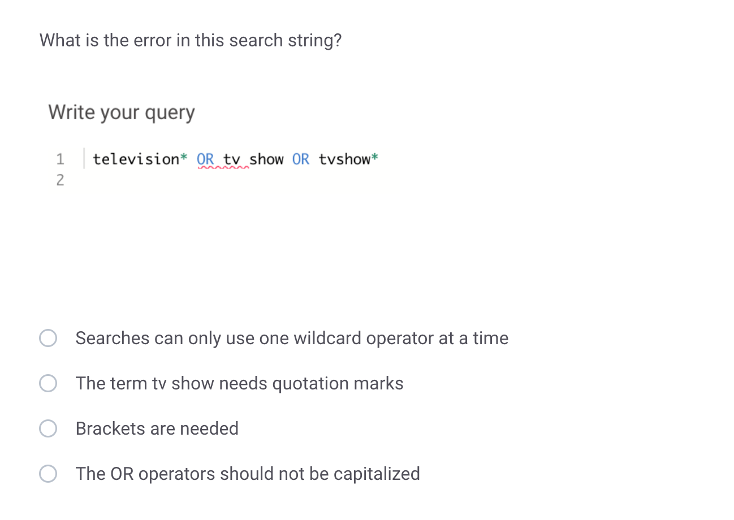Image resolution: width=734 pixels, height=520 pixels.
Task: Click the second OR operator in the query
Action: click(300, 159)
